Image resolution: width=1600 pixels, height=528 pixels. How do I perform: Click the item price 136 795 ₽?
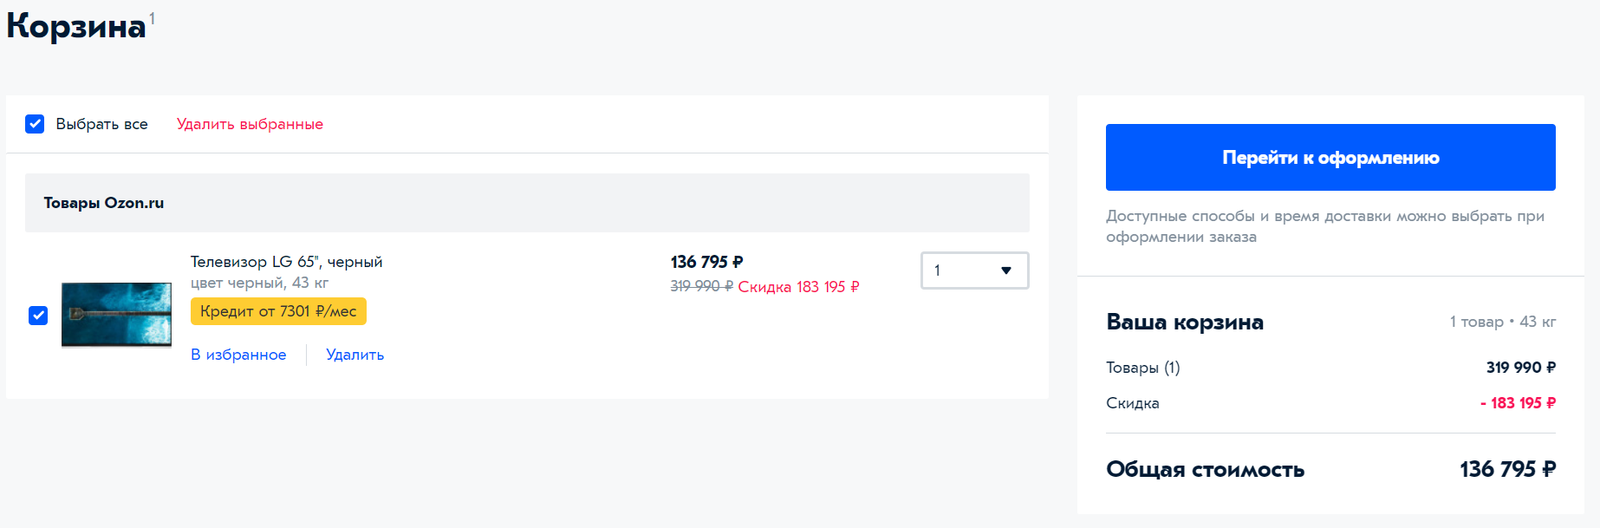(x=706, y=262)
